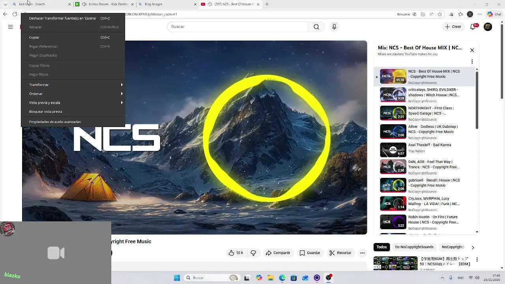Switch to Bing Images tab
505x284 pixels.
(167, 4)
